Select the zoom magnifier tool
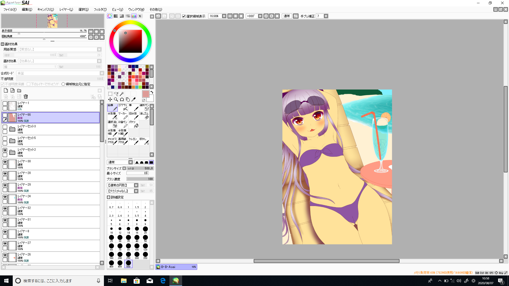The height and width of the screenshot is (286, 509). pos(116,100)
